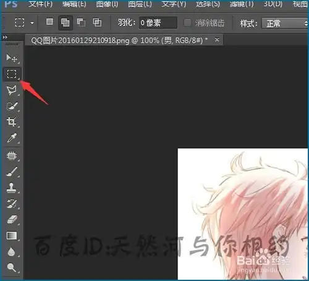Select the Blur tool

12,252
